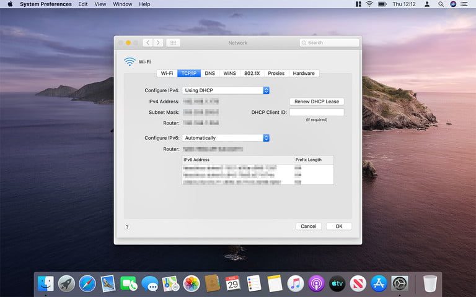Viewport: 476px width, 297px height.
Task: Open the Music app in Dock
Action: [296, 283]
